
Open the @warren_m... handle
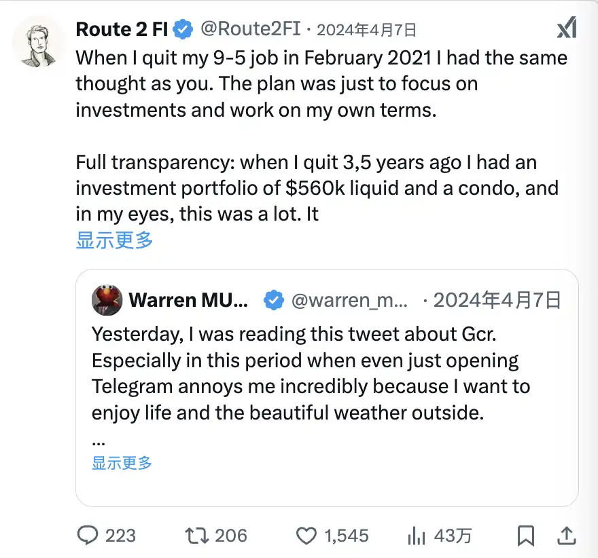coord(349,300)
